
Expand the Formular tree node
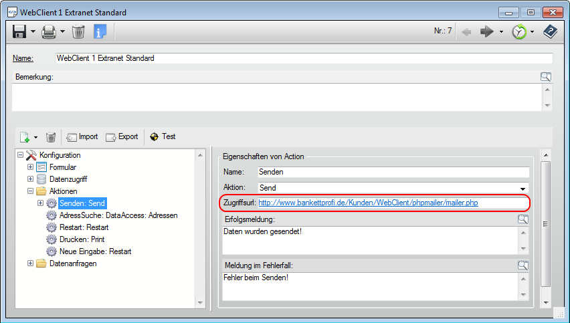click(x=31, y=167)
